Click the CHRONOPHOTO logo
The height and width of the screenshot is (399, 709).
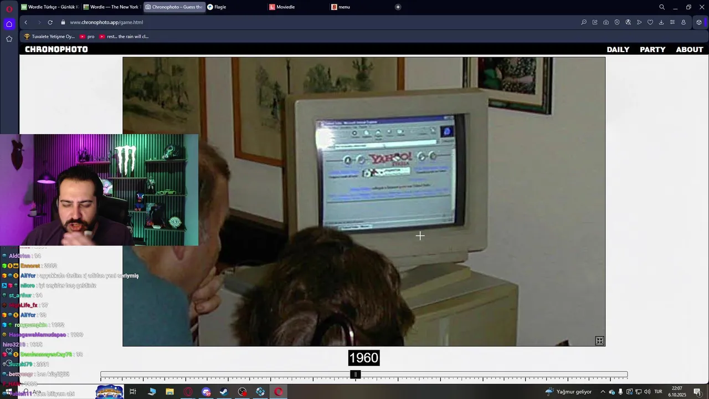click(56, 49)
